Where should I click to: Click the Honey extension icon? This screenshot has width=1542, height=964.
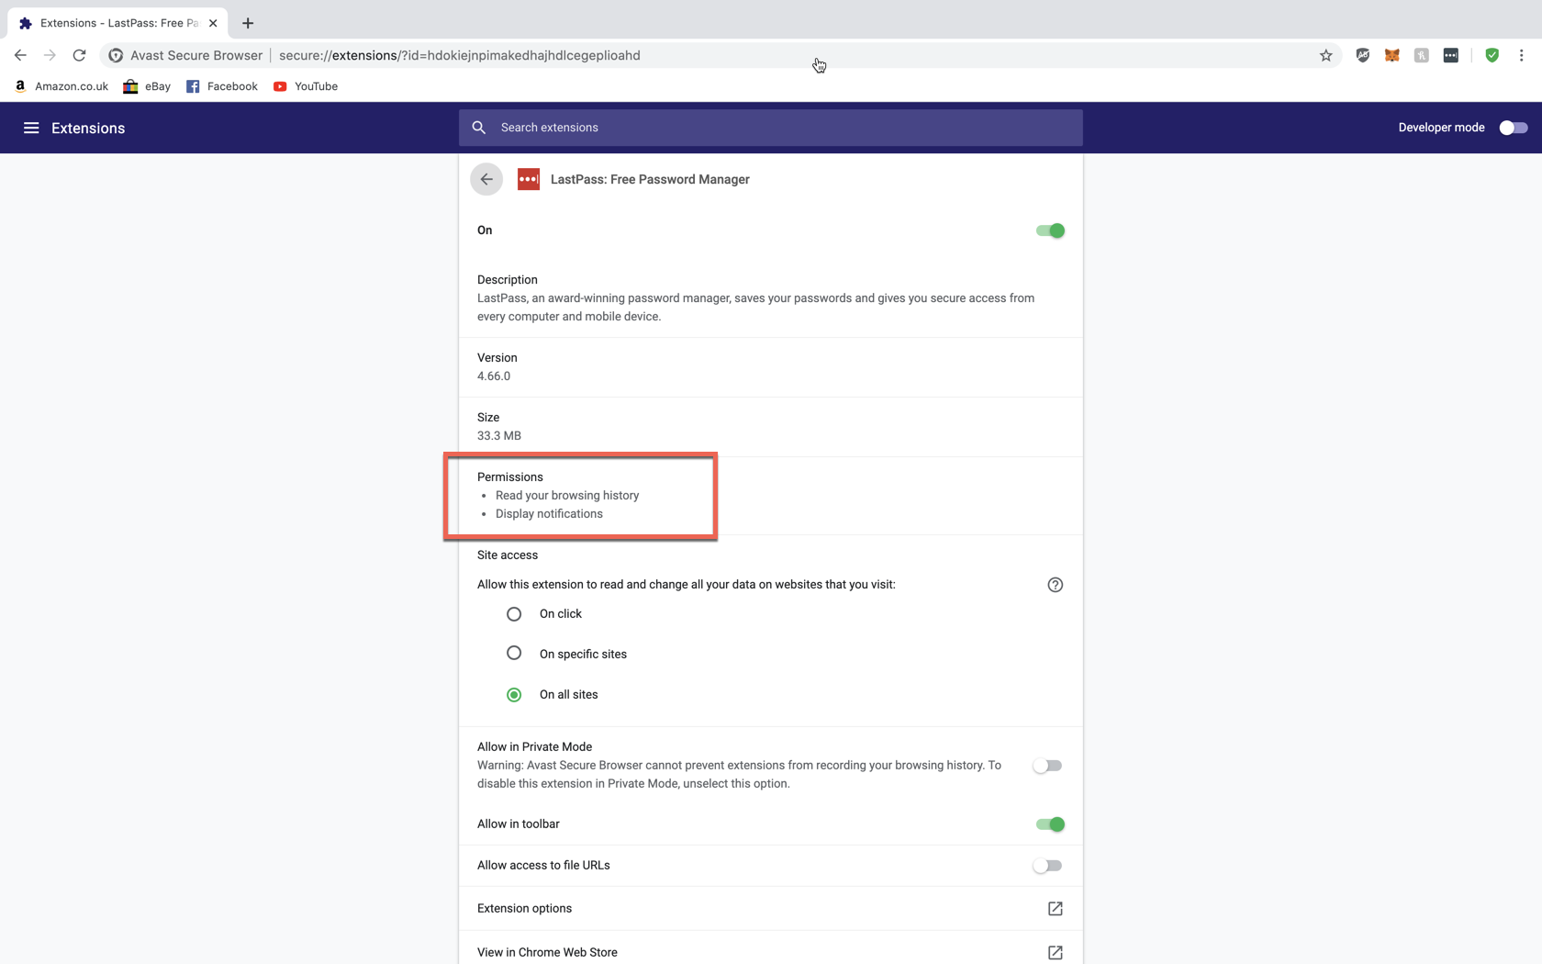(x=1421, y=55)
